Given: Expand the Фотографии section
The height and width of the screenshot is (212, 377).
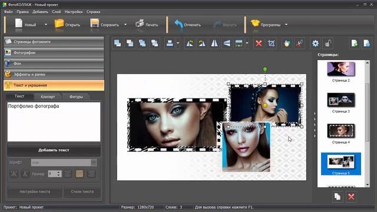Looking at the screenshot, I should (54, 52).
